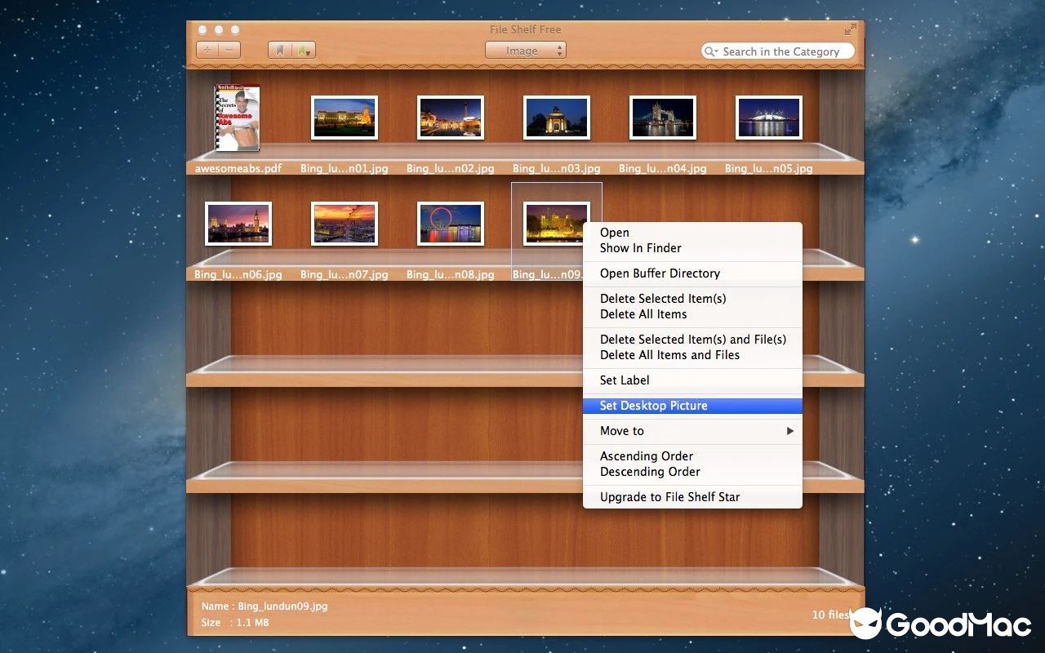Expand the Move to submenu
Screen dimensions: 1045x653
coord(692,431)
